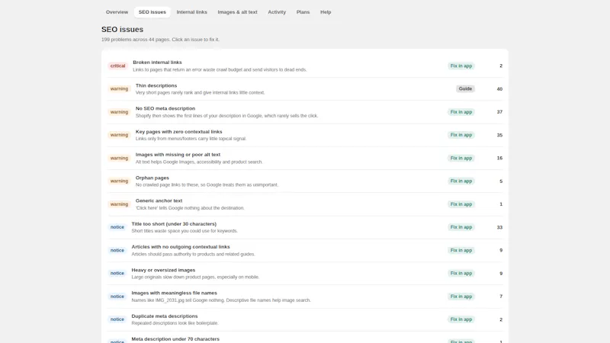Image resolution: width=610 pixels, height=343 pixels.
Task: Click the count 40 for Thin descriptions
Action: click(x=499, y=89)
